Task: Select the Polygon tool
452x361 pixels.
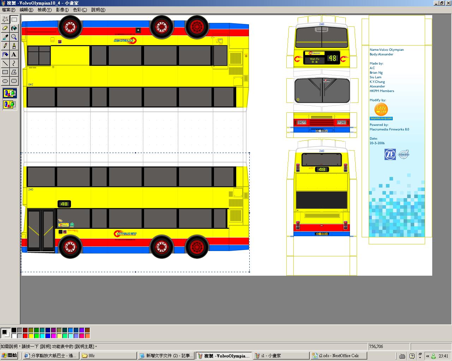Action: [x=14, y=72]
